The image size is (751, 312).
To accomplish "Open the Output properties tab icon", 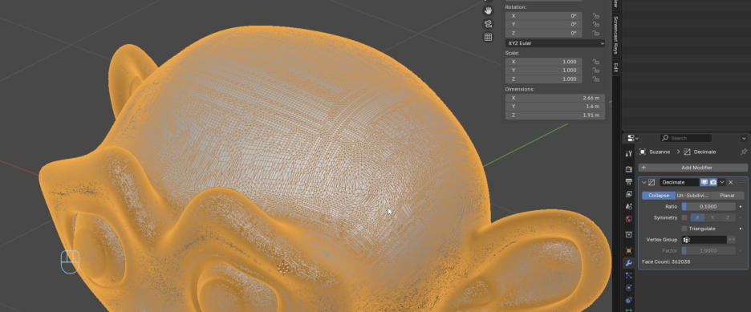I will pyautogui.click(x=629, y=182).
